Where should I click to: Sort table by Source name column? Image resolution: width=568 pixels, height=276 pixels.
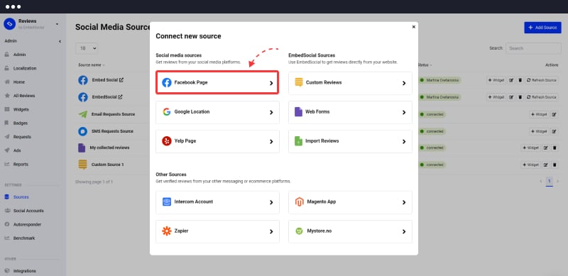coord(92,65)
